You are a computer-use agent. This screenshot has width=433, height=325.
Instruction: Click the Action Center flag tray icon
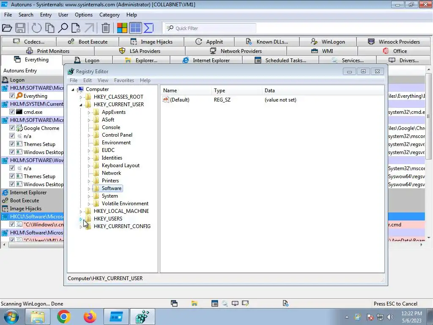pyautogui.click(x=370, y=317)
